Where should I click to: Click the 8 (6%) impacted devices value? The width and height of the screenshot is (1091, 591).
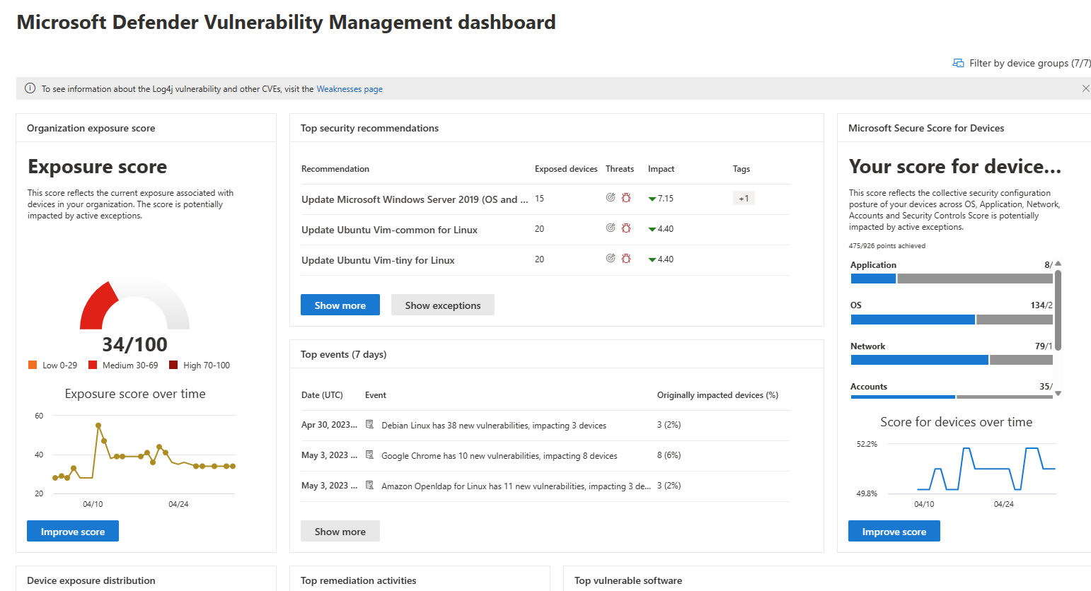pos(669,455)
